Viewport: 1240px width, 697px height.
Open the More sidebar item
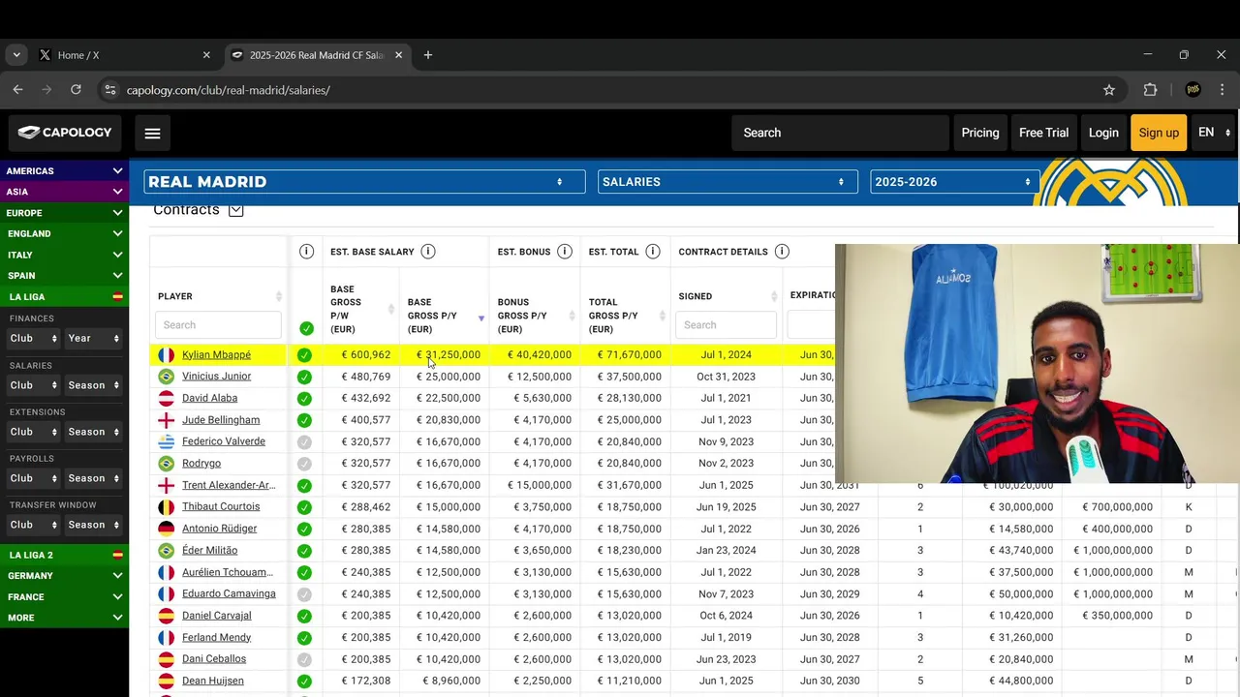coord(64,618)
